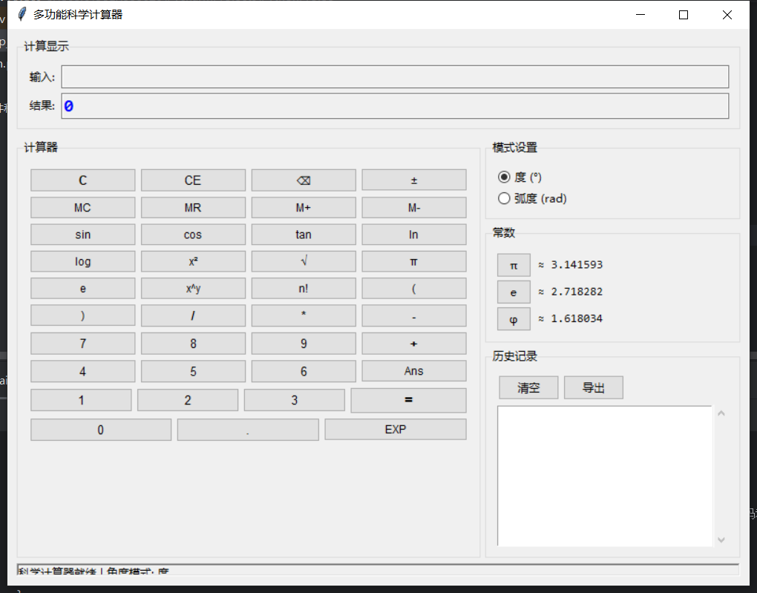757x593 pixels.
Task: Click the '≈ 1.618034' value text
Action: (571, 318)
